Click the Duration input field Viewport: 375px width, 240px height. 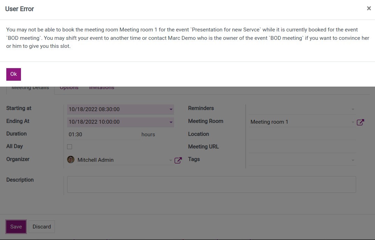(x=103, y=134)
